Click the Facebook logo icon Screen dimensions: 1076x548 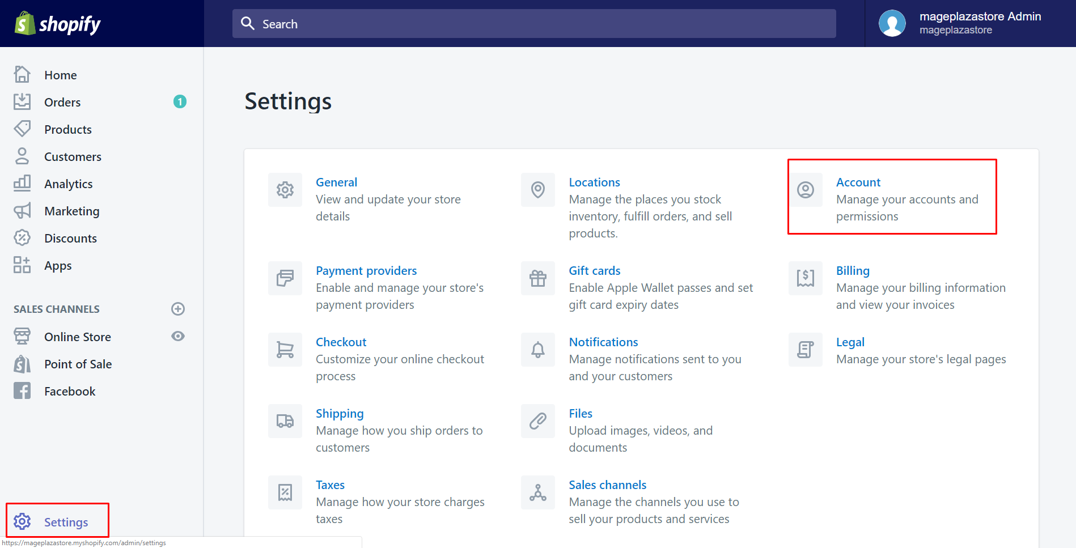coord(22,390)
